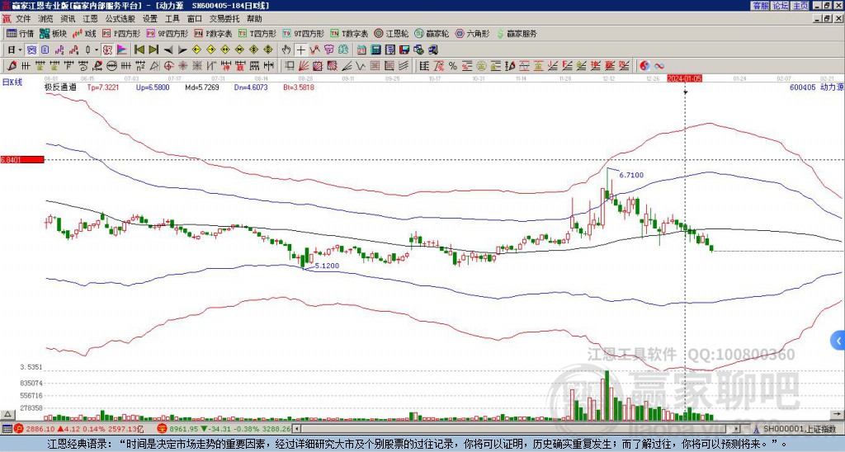Open the 公式选股 menu
The width and height of the screenshot is (845, 452).
(x=120, y=19)
